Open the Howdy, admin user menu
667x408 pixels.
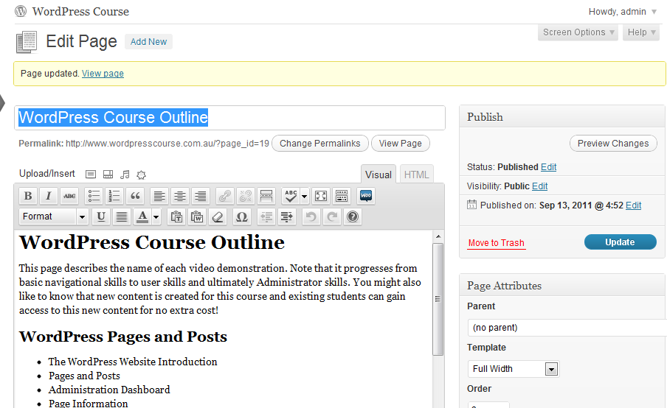coord(622,12)
